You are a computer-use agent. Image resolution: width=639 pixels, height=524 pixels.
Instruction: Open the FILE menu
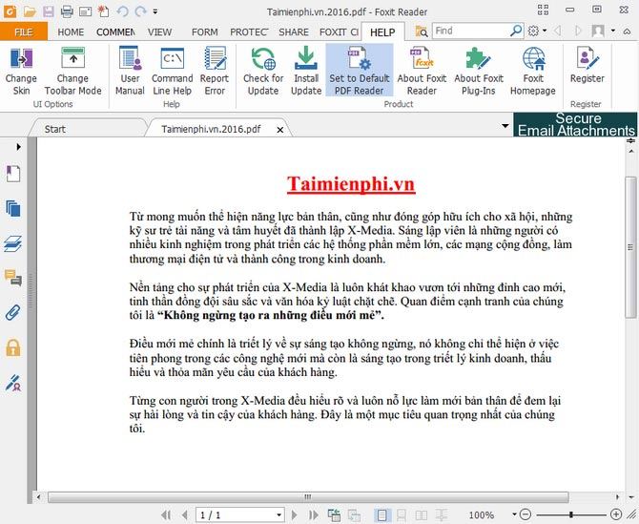[x=24, y=31]
